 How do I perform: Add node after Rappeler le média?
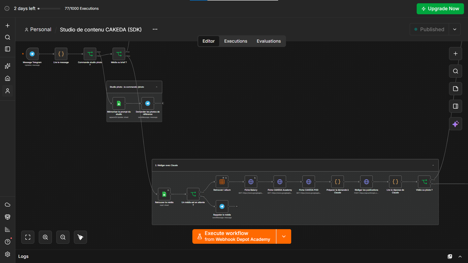point(237,206)
